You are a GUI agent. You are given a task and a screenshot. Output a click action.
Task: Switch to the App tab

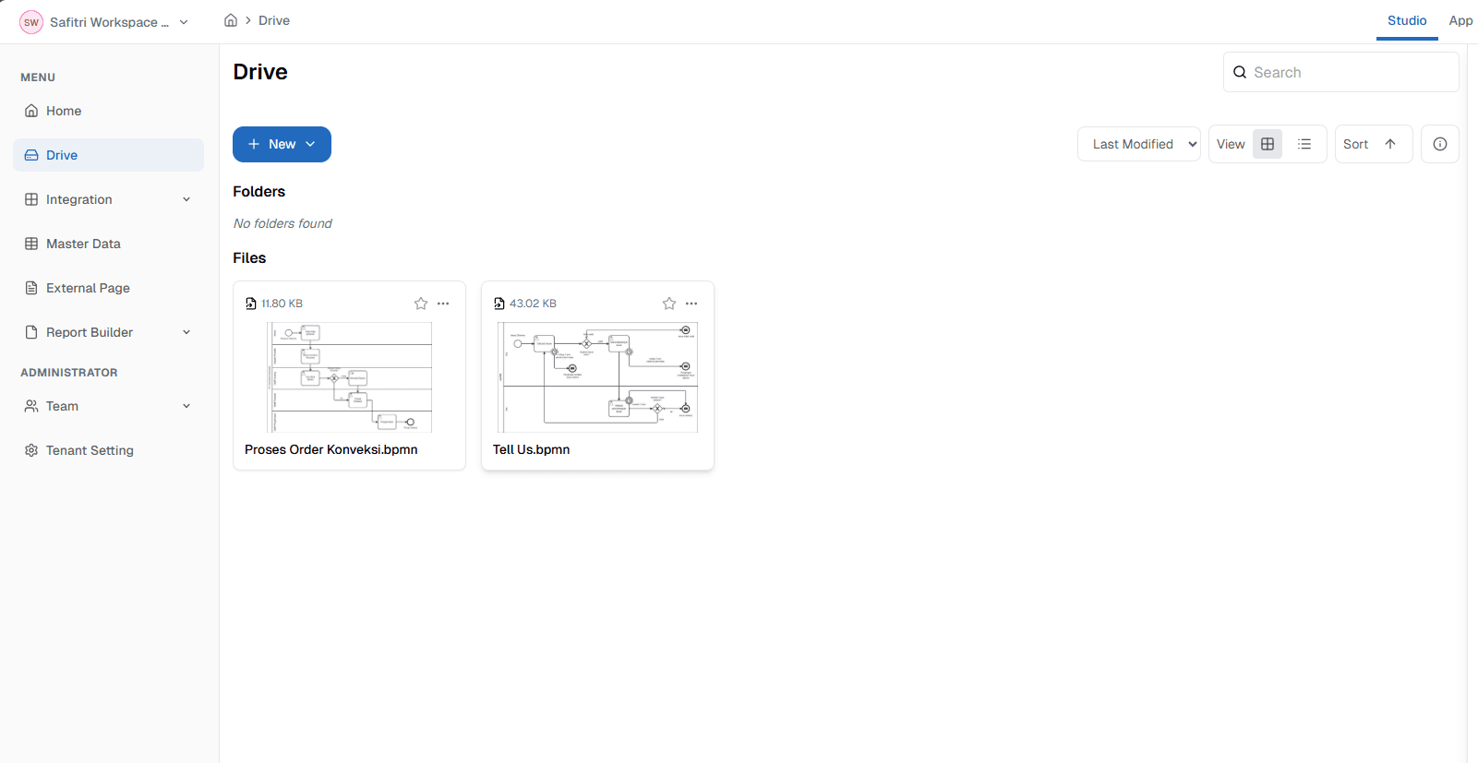1460,20
